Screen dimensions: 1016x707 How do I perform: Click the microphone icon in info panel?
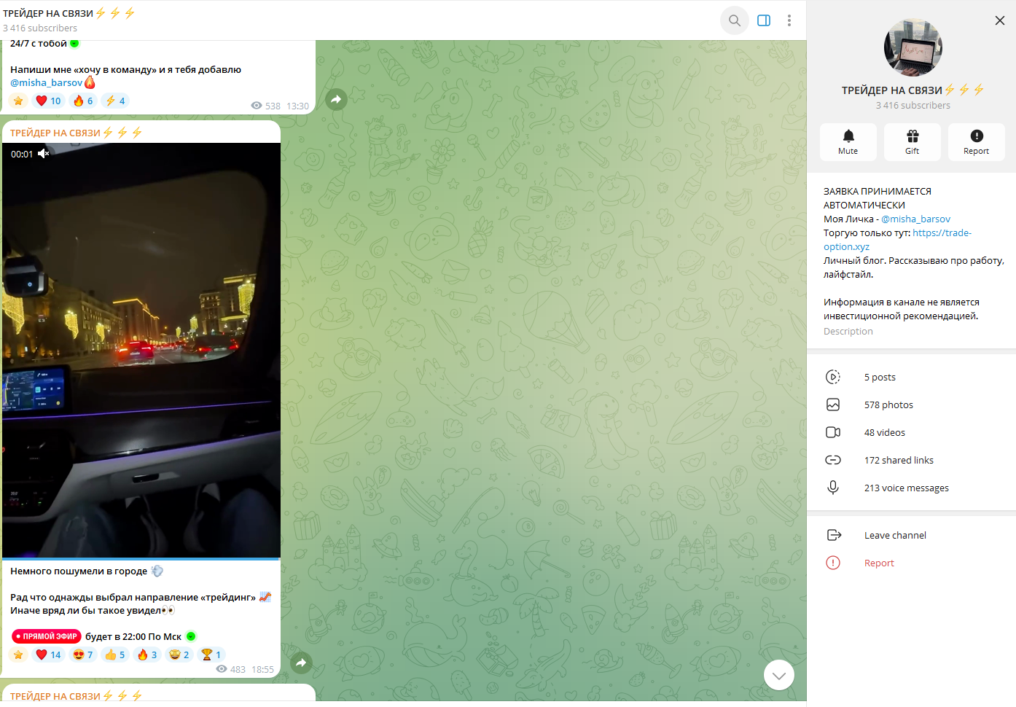tap(833, 488)
